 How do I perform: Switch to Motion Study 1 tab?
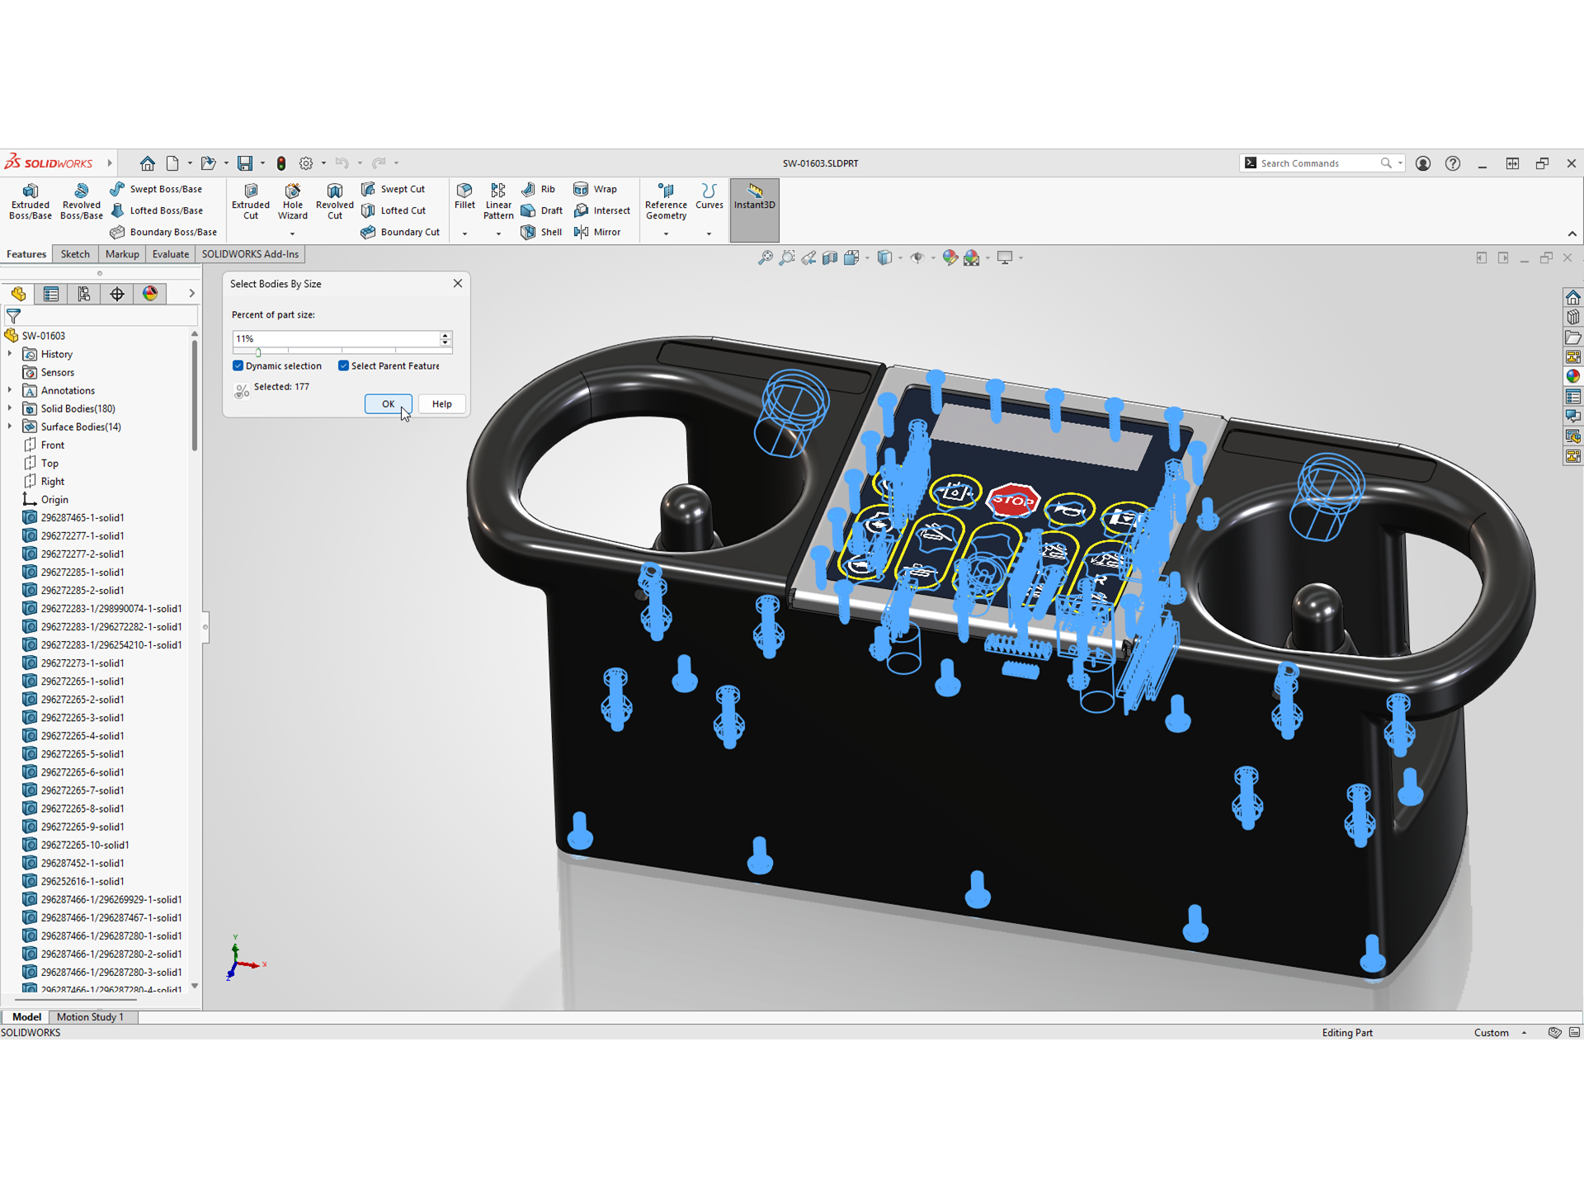point(90,1017)
